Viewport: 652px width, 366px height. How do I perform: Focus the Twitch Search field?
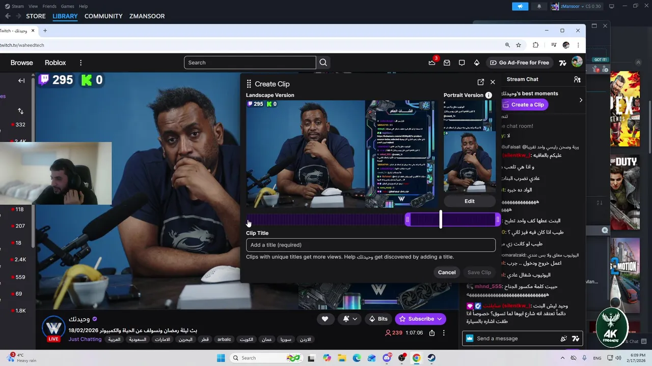coord(250,63)
